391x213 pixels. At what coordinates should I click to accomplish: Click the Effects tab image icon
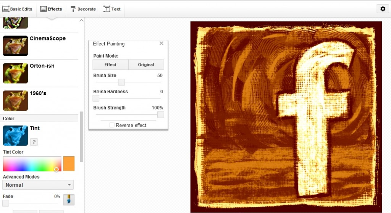[44, 9]
